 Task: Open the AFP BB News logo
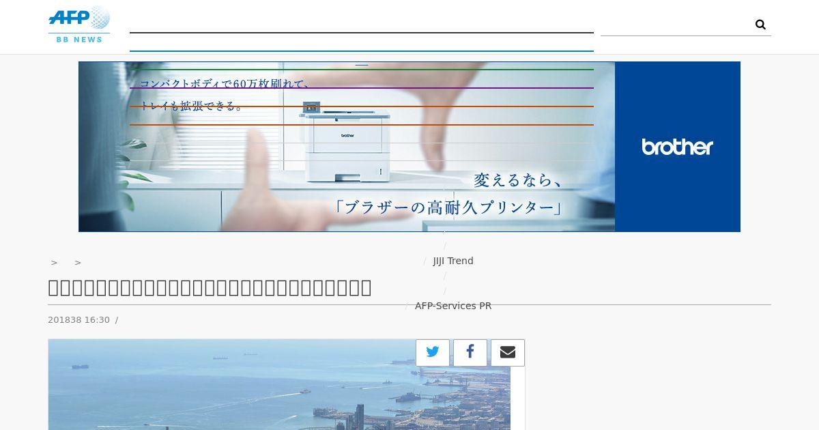[79, 25]
